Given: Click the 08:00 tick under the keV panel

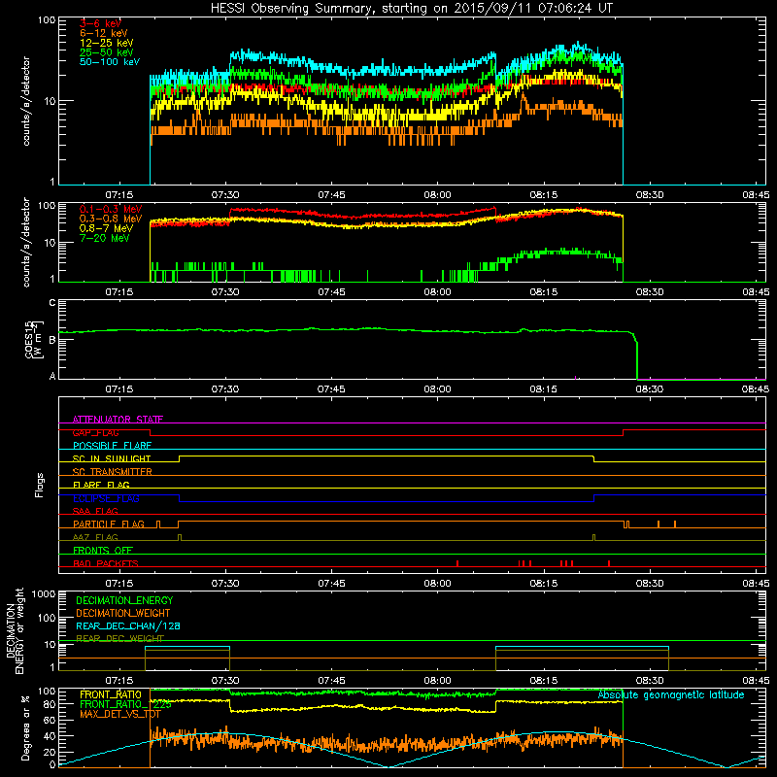Looking at the screenshot, I should (438, 195).
